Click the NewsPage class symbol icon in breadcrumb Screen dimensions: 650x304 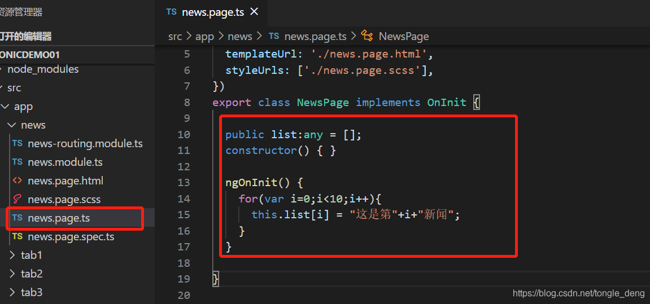pos(367,36)
